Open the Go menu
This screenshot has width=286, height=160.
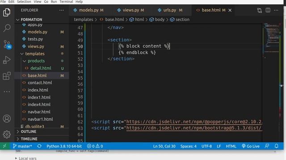point(46,2)
